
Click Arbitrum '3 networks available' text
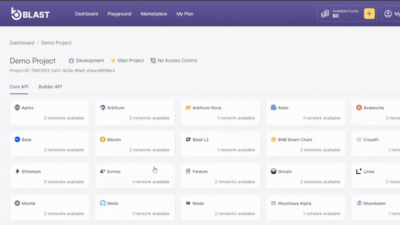149,118
